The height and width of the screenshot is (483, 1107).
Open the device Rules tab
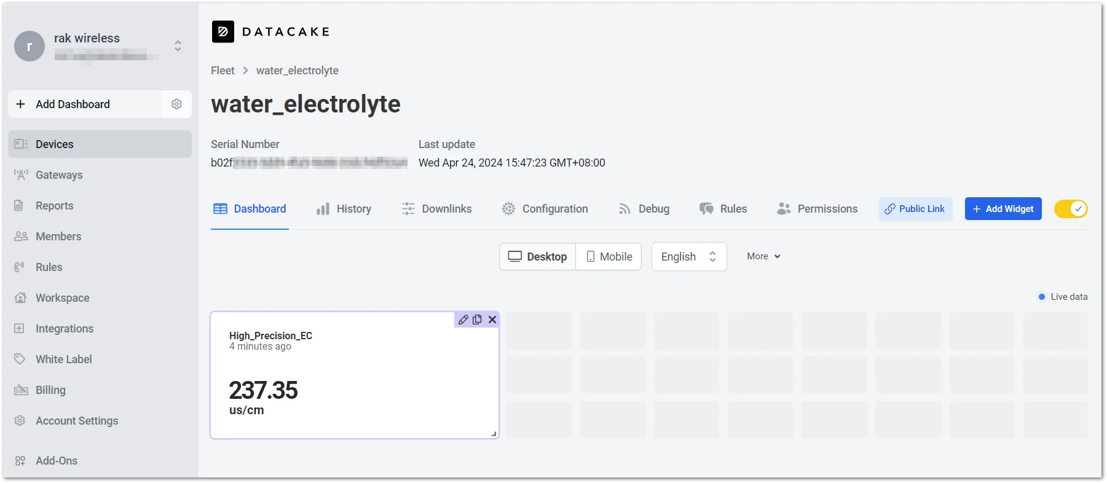pyautogui.click(x=723, y=209)
